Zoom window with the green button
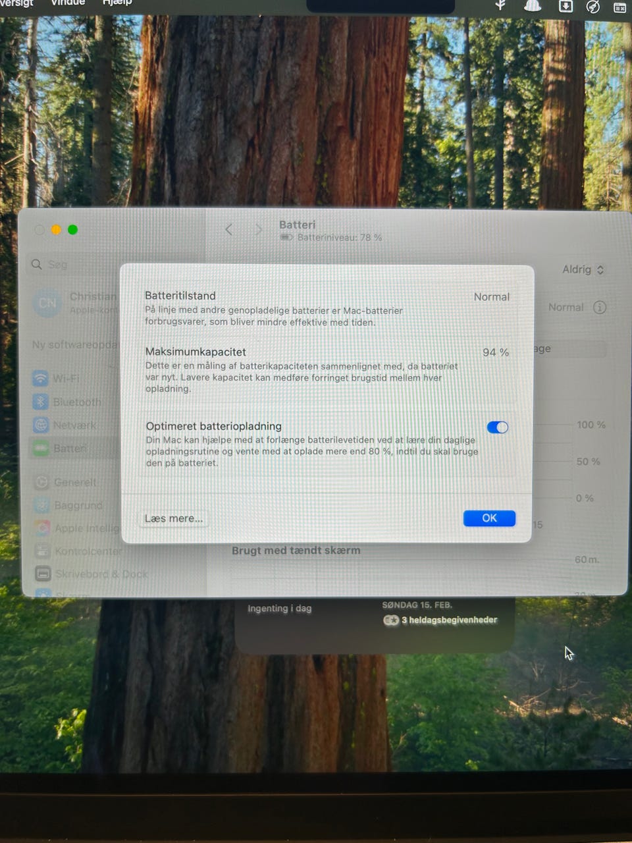The image size is (632, 843). click(x=73, y=229)
